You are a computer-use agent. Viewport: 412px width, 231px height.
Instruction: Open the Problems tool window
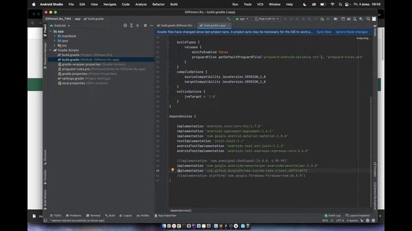tap(74, 216)
